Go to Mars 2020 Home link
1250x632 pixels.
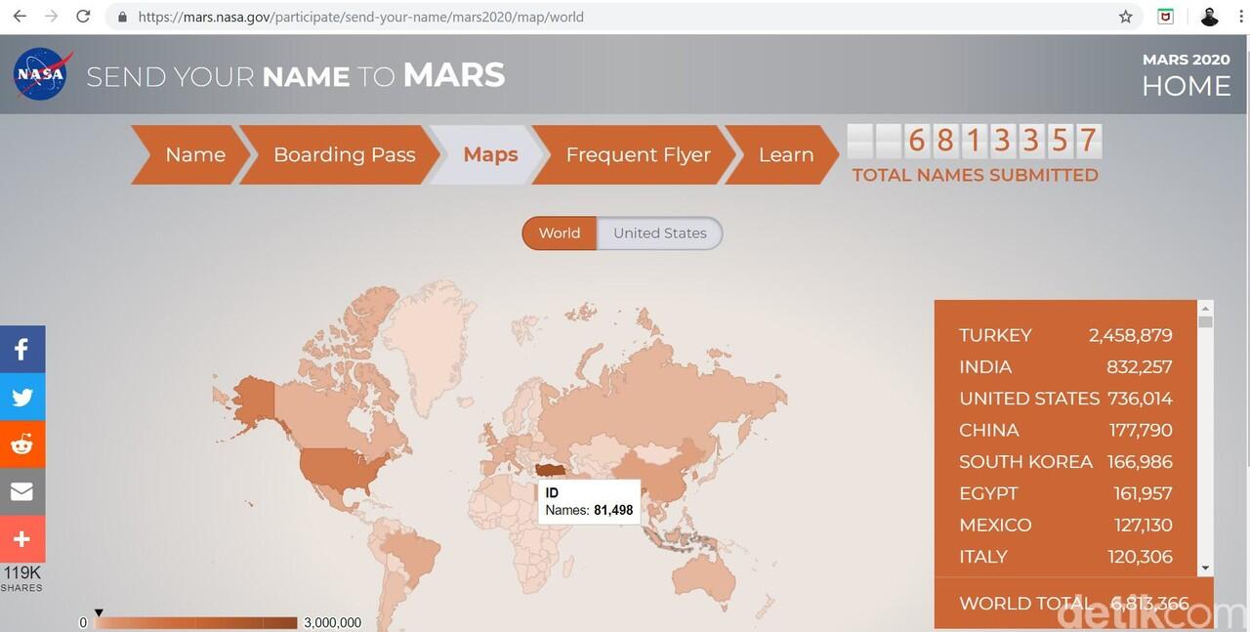tap(1186, 75)
